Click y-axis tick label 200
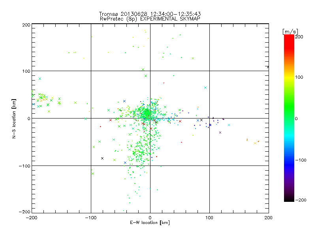Screen dimensions: 316x237 26,25
